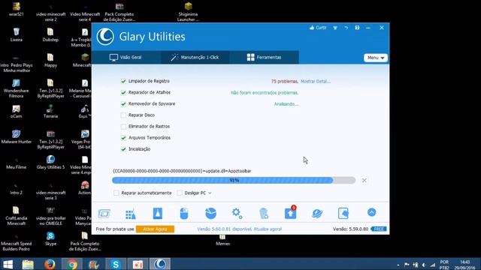Select the oCam desktop icon
The height and width of the screenshot is (270, 481).
(17, 111)
